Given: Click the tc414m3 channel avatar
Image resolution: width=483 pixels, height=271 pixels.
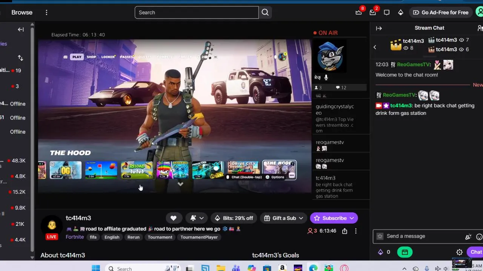Looking at the screenshot, I should pyautogui.click(x=52, y=225).
